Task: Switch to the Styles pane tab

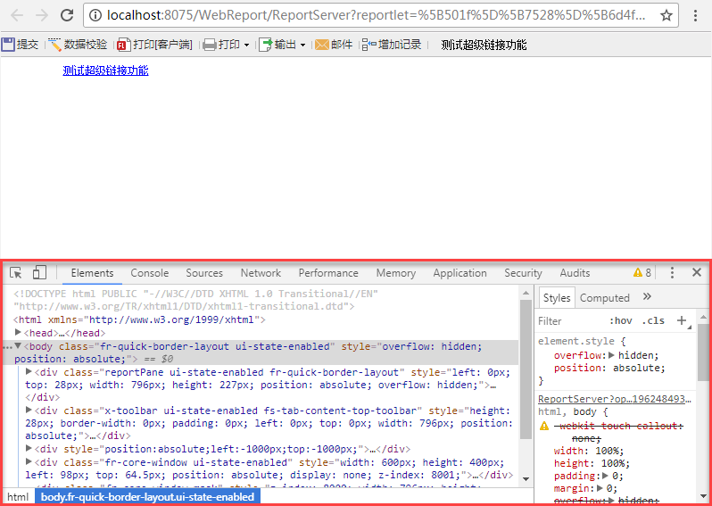Action: point(557,298)
